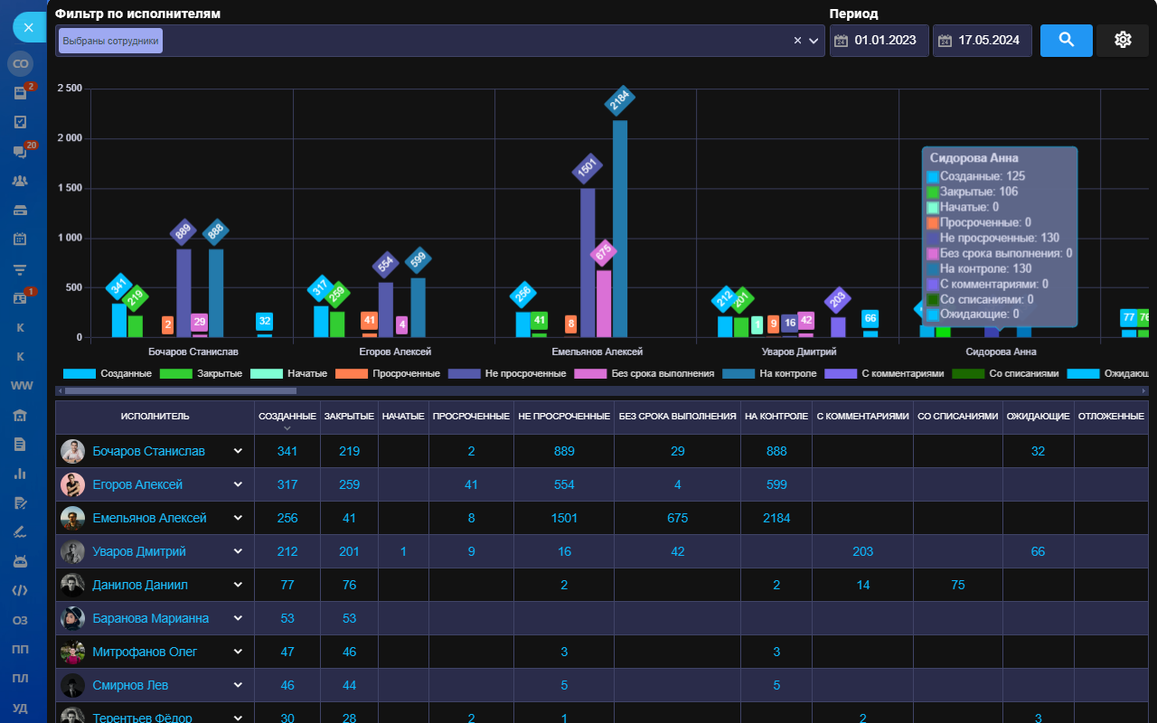Open the bar chart icon in the sidebar
Viewport: 1157px width, 723px height.
(20, 473)
